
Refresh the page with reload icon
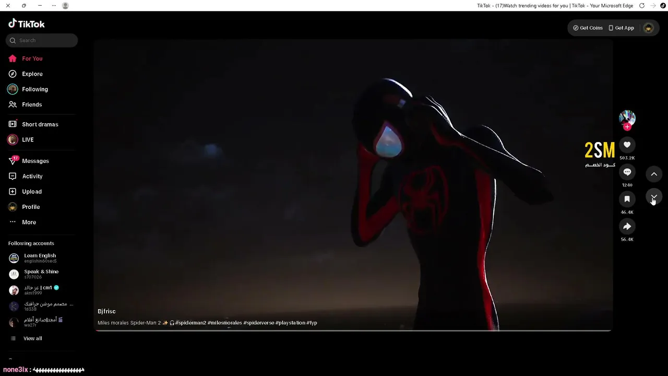point(642,6)
